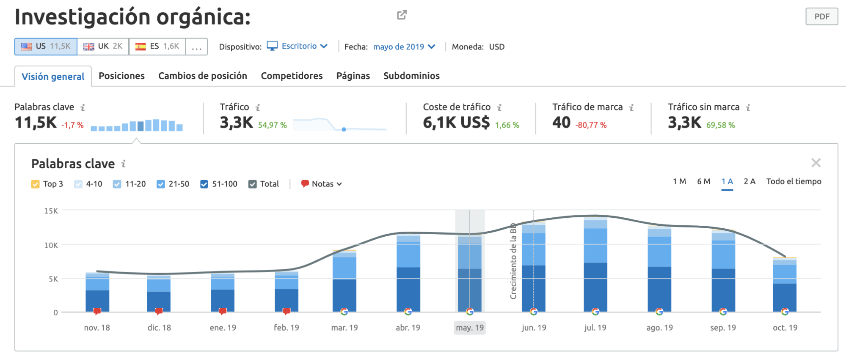Toggle the 21-50 positions checkbox

coord(161,184)
